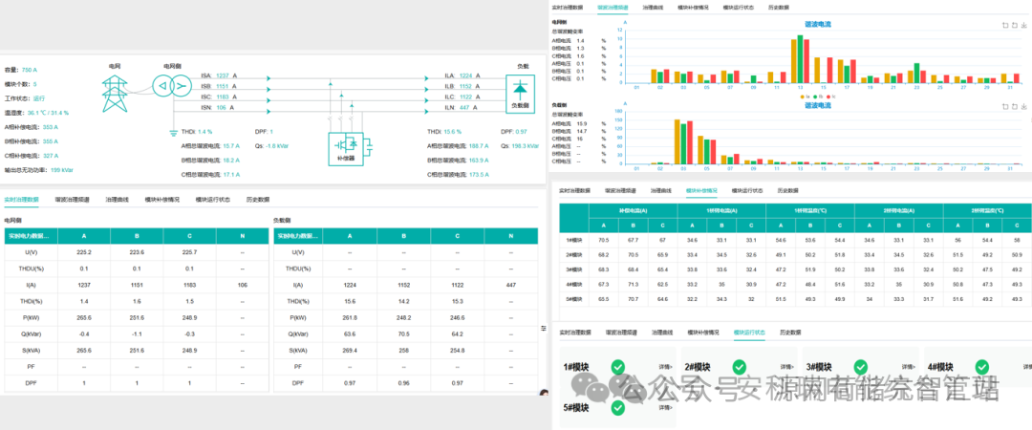Select 实时治理数据 tab in left main panel
Image resolution: width=1032 pixels, height=430 pixels.
(x=22, y=199)
